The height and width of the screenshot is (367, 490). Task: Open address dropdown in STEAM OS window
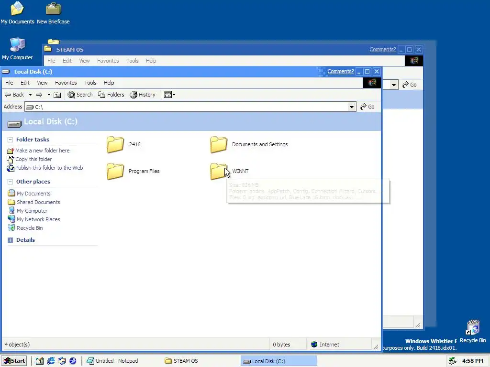click(393, 85)
